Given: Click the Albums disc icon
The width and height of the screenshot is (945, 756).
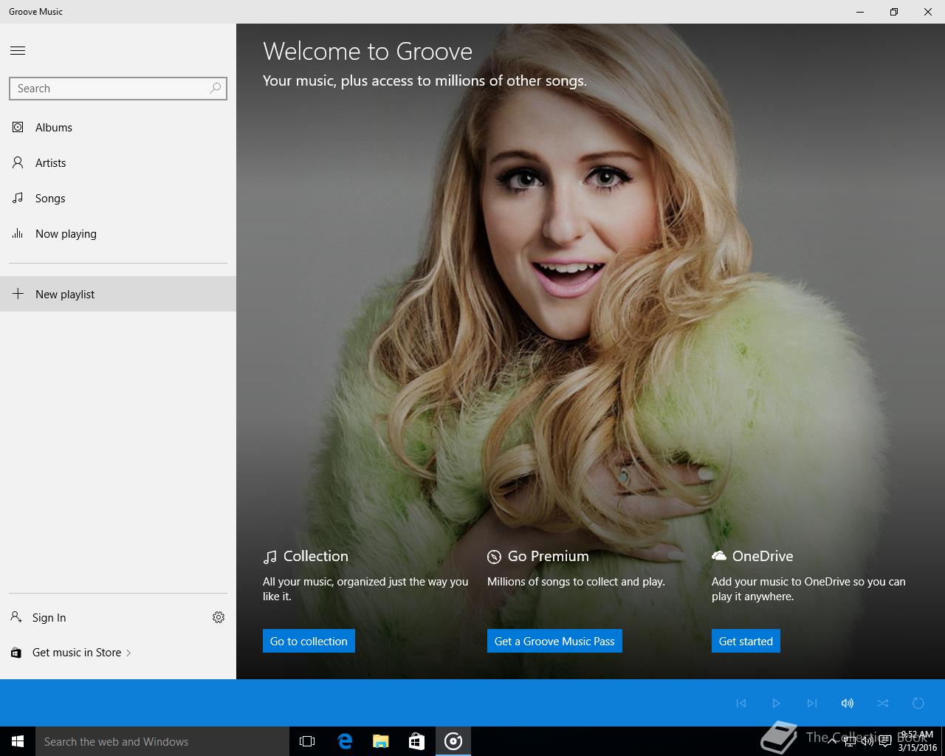Looking at the screenshot, I should coord(18,127).
